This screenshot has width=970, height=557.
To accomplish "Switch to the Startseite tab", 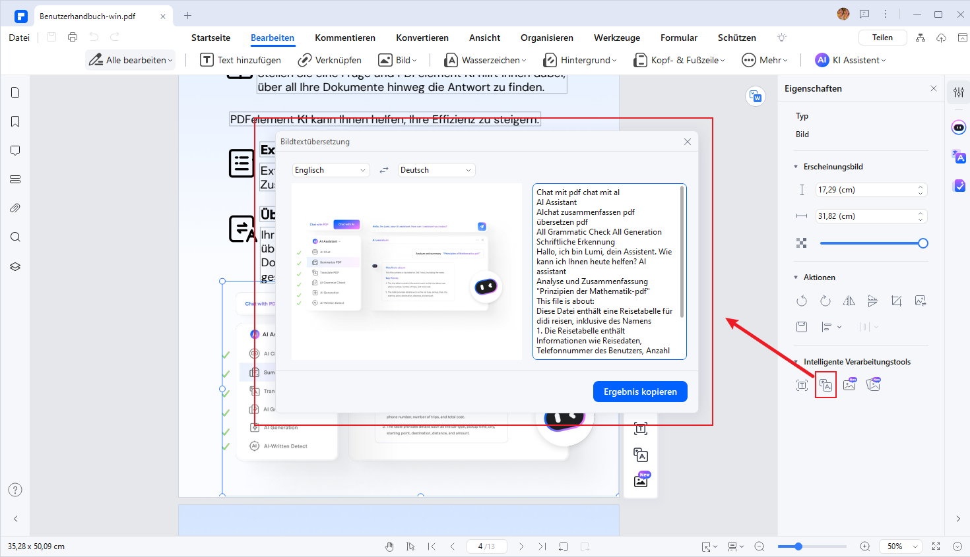I will click(x=211, y=38).
